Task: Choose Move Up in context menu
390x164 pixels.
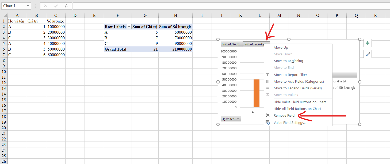Action: pos(281,47)
